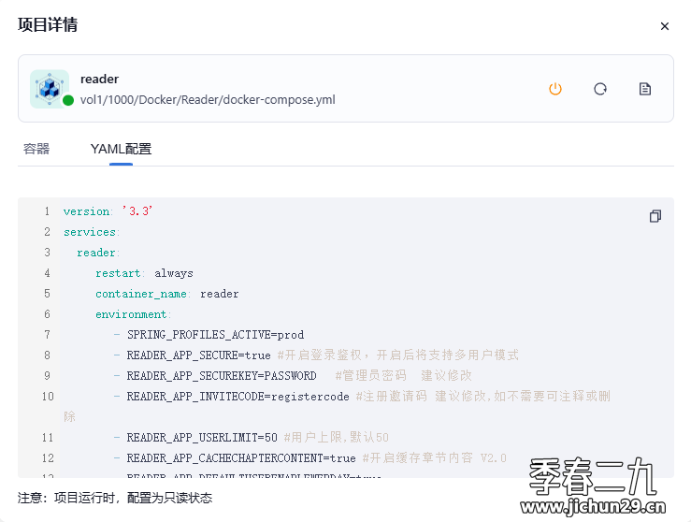The image size is (691, 522).
Task: Click the environment: line
Action: click(133, 314)
